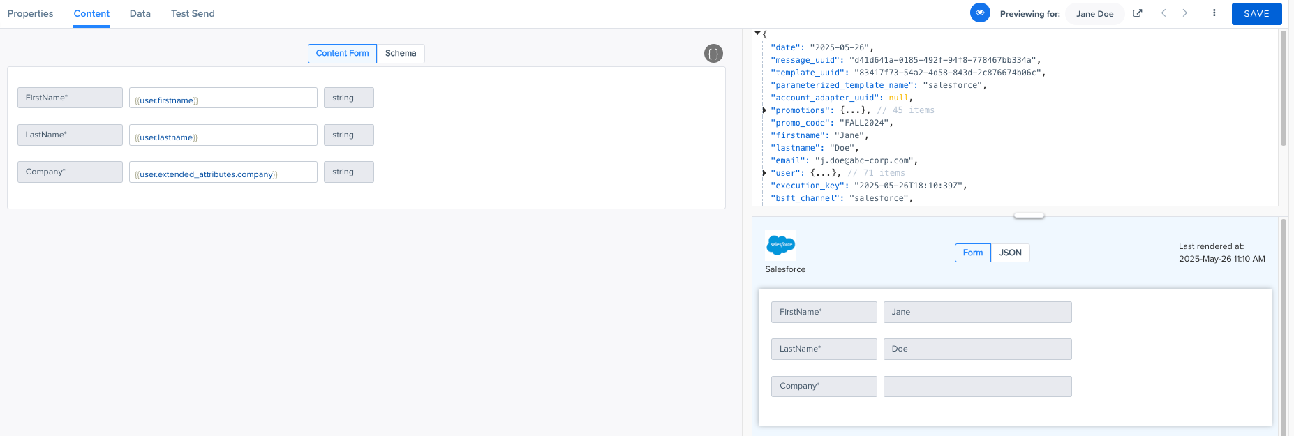Image resolution: width=1294 pixels, height=436 pixels.
Task: Choose the Jane Doe preview user
Action: tap(1094, 14)
